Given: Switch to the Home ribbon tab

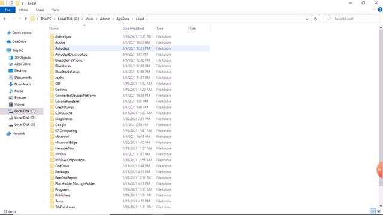Looking at the screenshot, I should [23, 10].
